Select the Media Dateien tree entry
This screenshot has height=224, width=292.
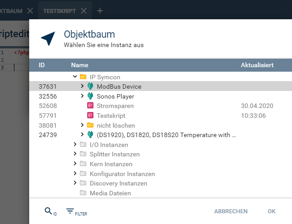[x=110, y=193]
